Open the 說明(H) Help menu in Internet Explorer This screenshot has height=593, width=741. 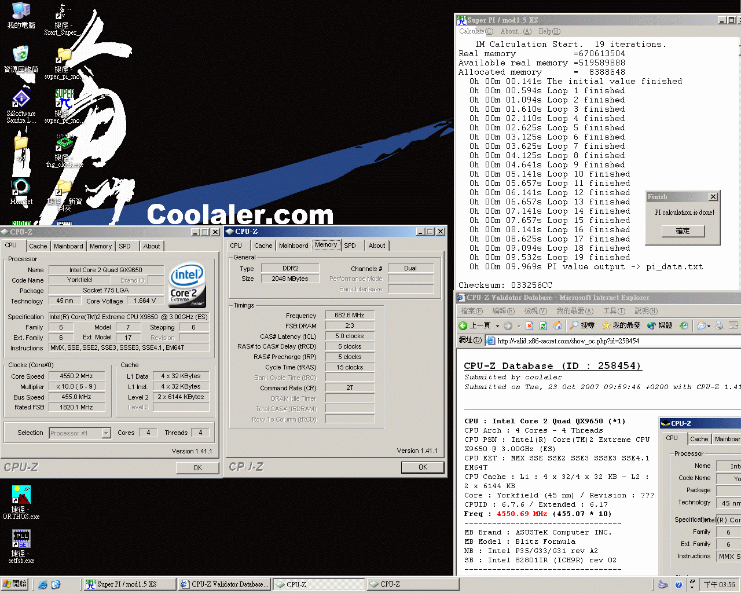646,311
